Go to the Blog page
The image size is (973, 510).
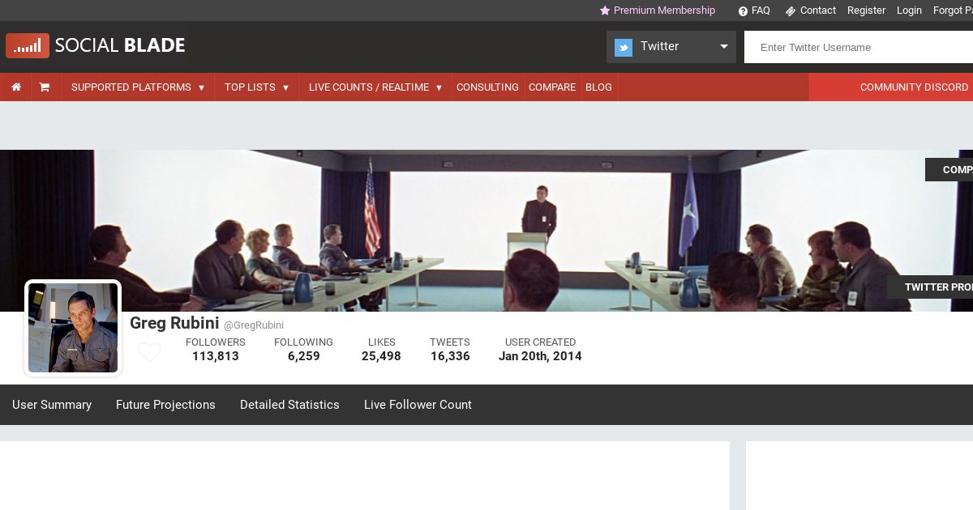[598, 87]
